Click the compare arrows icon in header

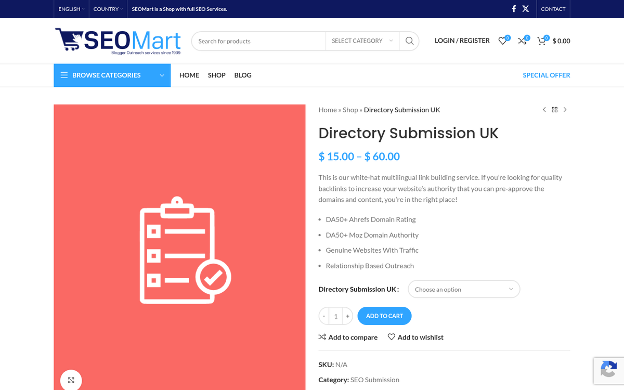pyautogui.click(x=522, y=41)
